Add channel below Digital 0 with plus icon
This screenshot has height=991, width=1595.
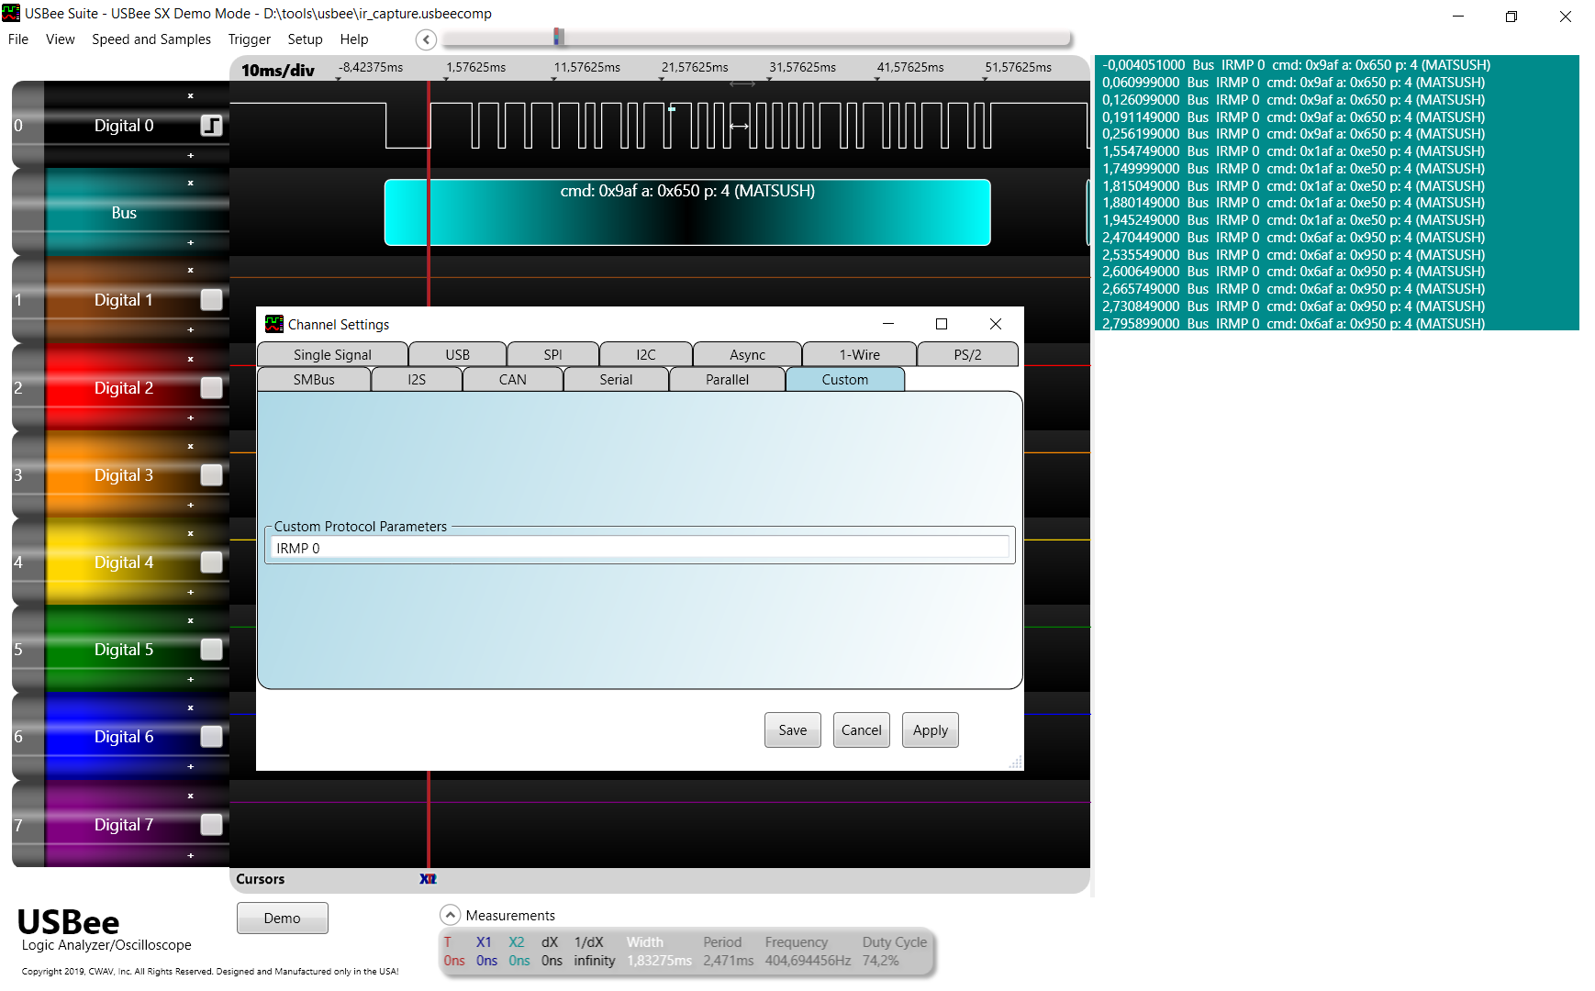[x=191, y=155]
